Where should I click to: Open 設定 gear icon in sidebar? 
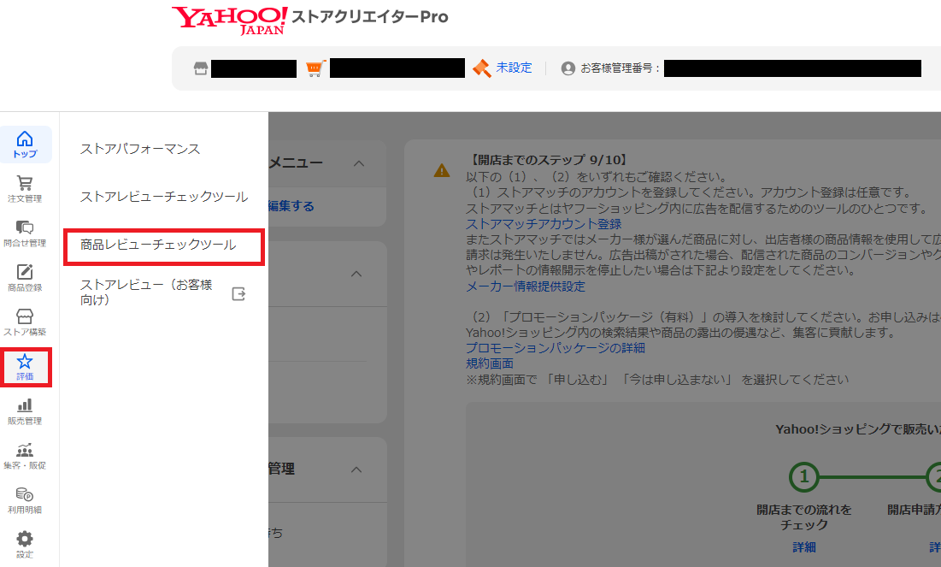[25, 544]
